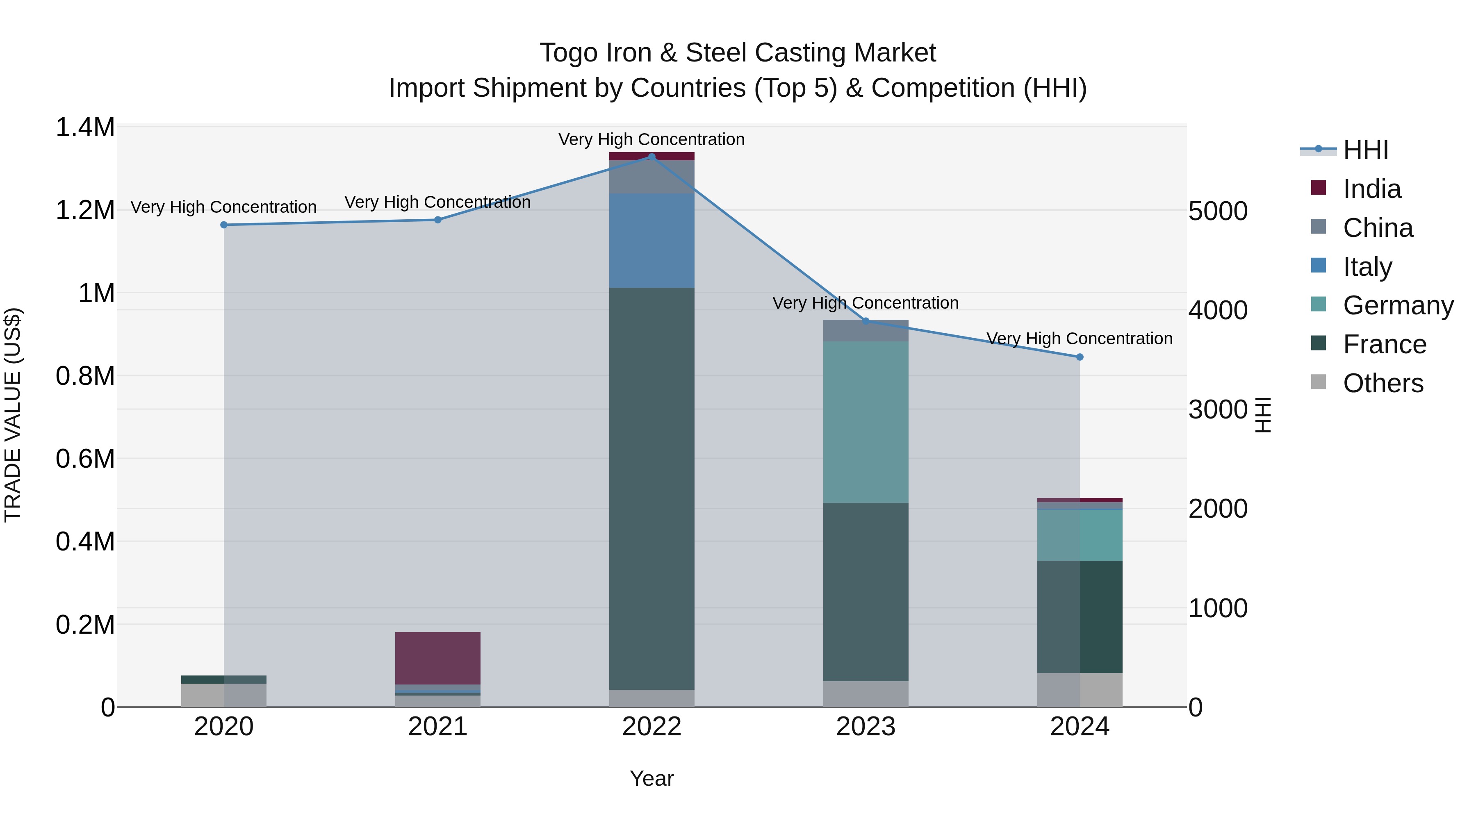Select the Italy segment in 2022 bar
This screenshot has width=1476, height=830.
point(651,241)
